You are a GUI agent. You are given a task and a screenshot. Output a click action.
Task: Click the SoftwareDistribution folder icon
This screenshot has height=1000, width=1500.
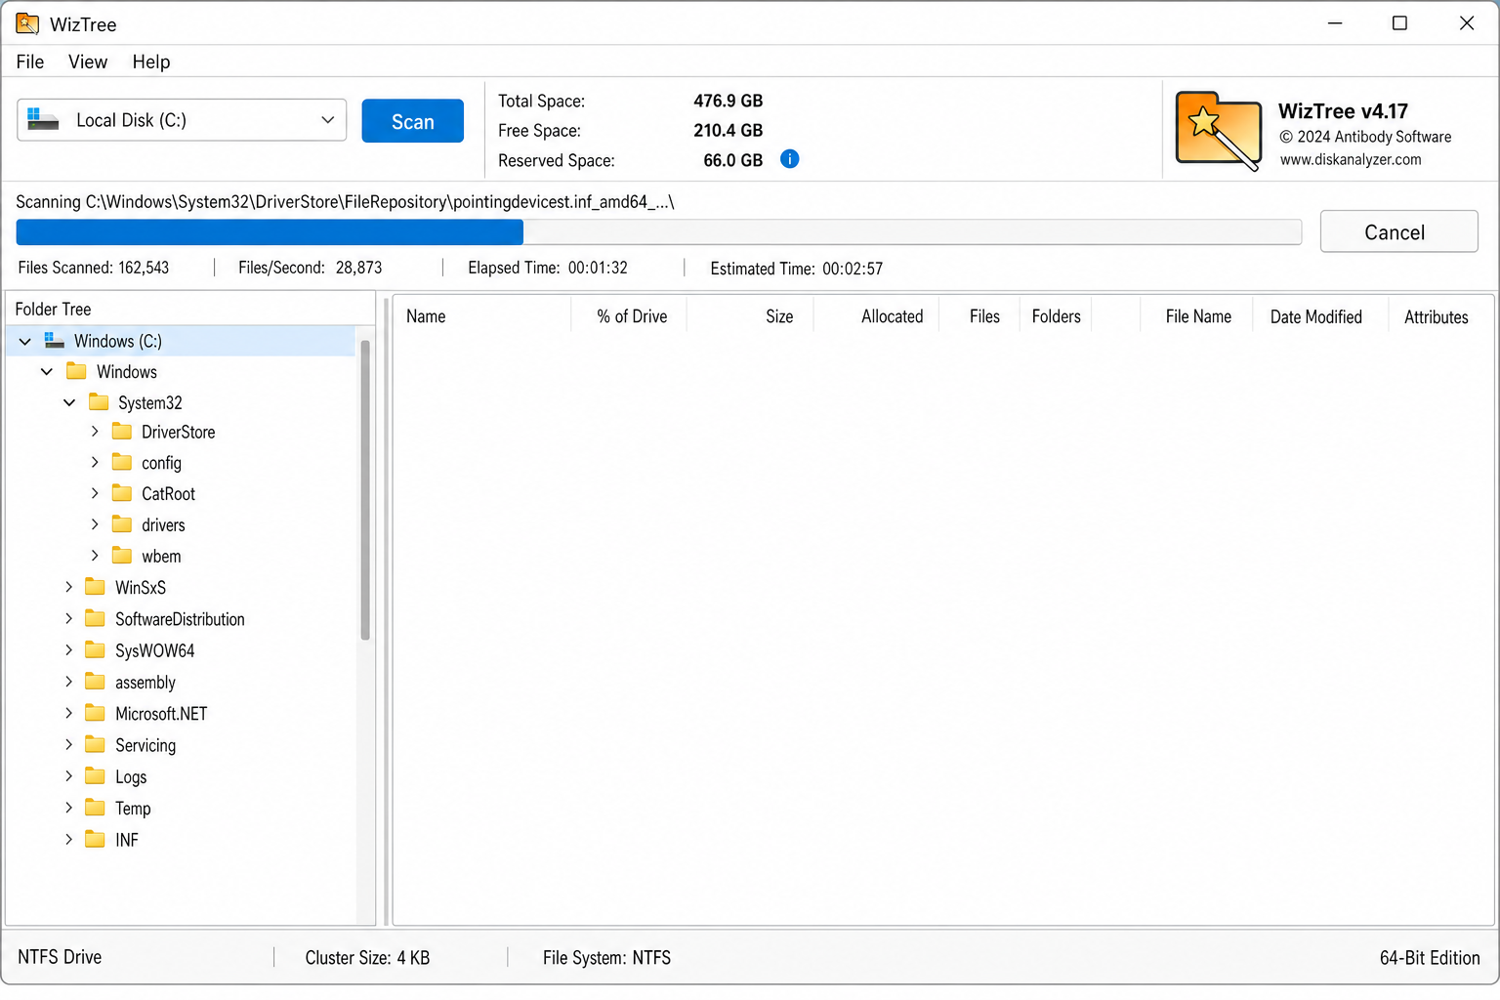coord(95,618)
